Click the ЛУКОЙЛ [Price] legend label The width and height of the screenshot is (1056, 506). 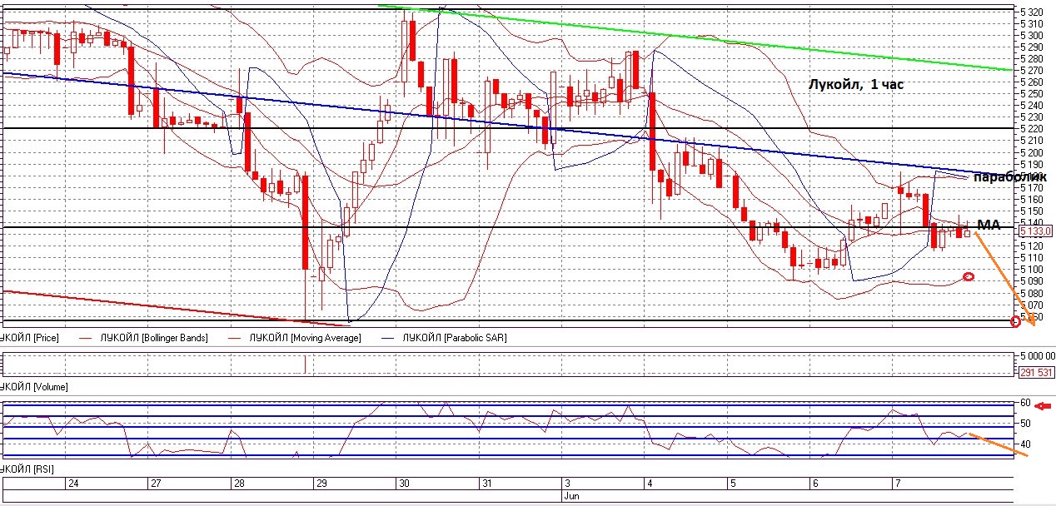pyautogui.click(x=30, y=338)
